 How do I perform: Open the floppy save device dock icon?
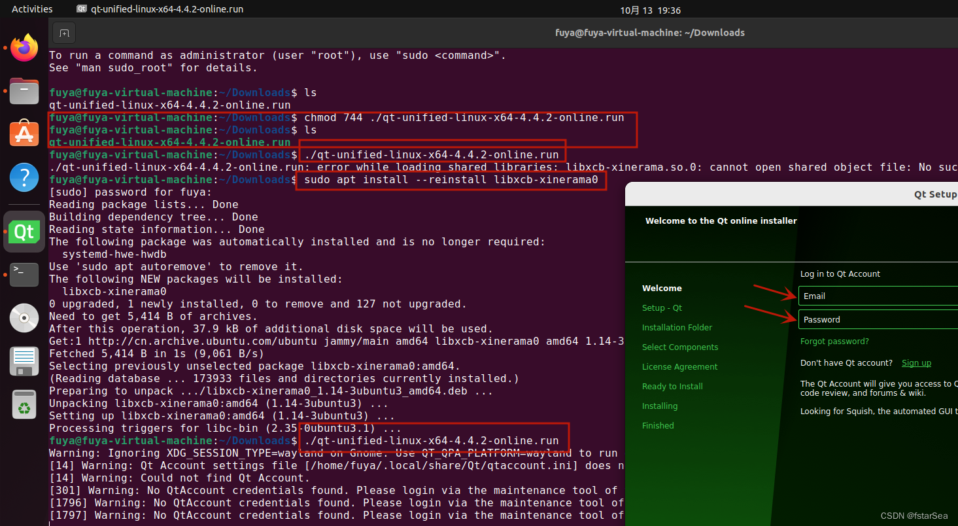click(x=24, y=361)
